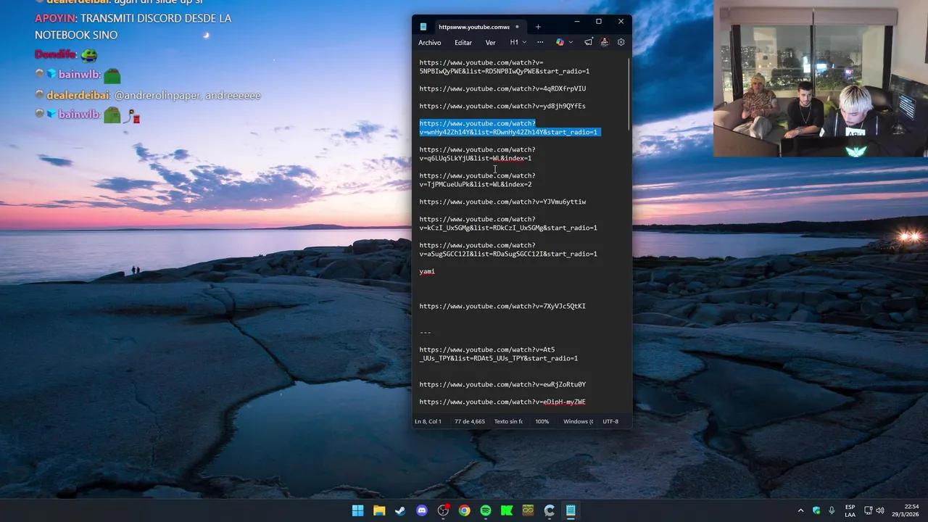Open volume speaker tray icon
The height and width of the screenshot is (522, 928).
click(x=881, y=510)
